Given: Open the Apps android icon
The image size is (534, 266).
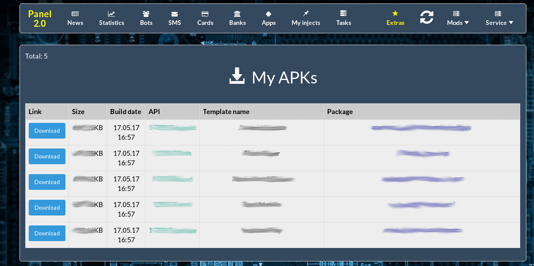Looking at the screenshot, I should click(268, 14).
